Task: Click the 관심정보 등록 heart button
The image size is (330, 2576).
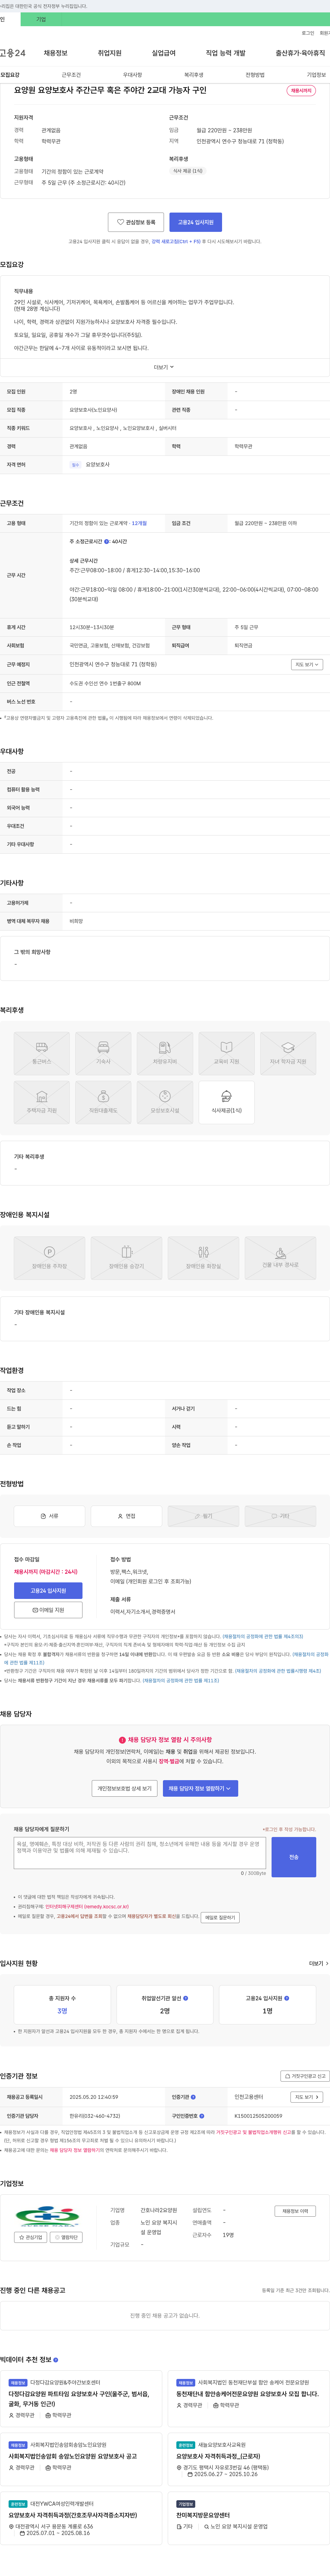Action: tap(135, 222)
